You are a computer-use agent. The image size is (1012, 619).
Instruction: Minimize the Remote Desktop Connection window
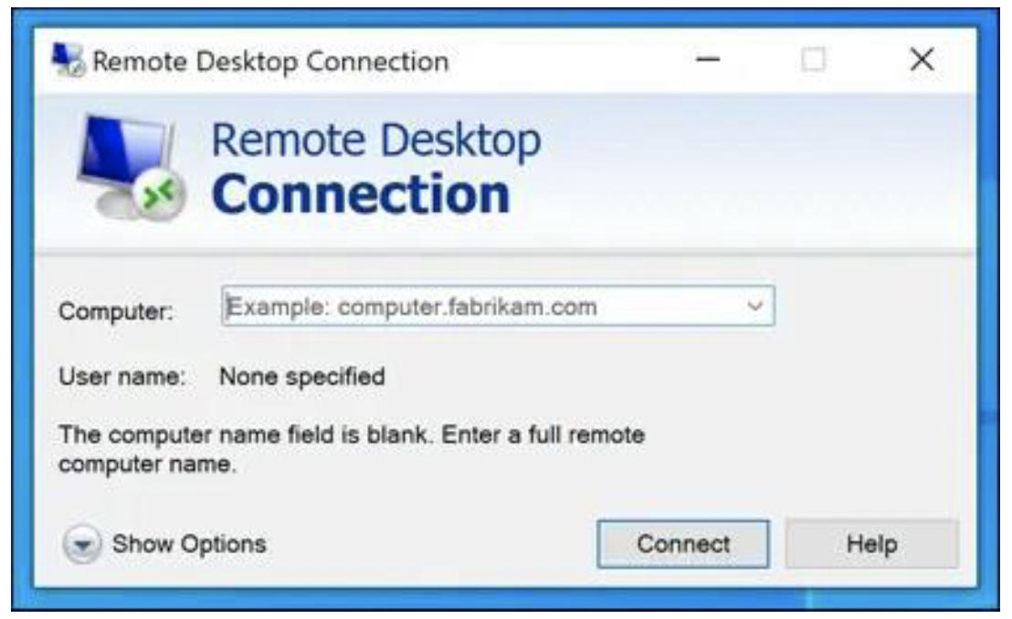pyautogui.click(x=708, y=60)
